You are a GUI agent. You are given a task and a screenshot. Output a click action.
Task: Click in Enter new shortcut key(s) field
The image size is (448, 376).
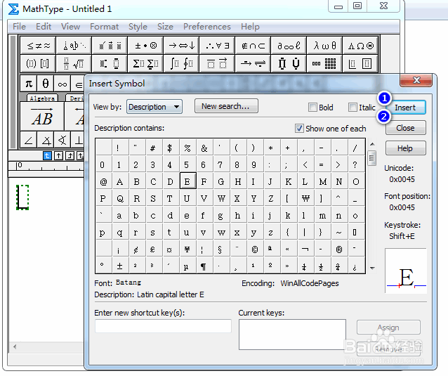[163, 326]
